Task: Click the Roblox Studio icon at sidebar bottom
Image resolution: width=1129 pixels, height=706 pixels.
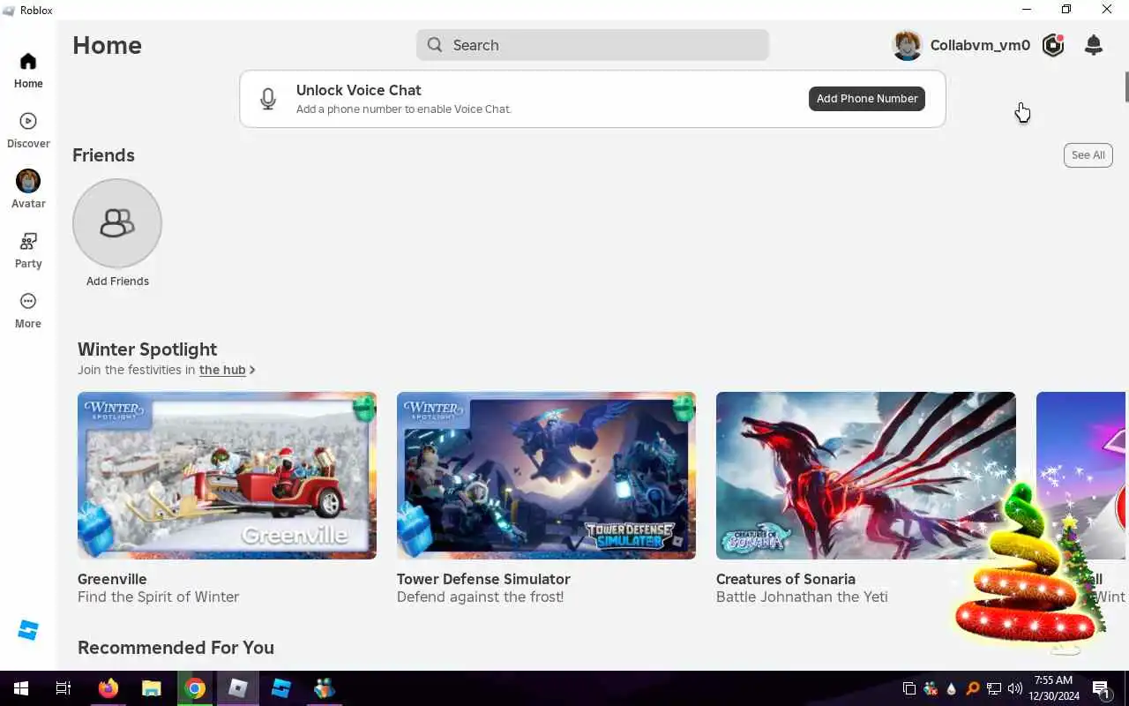Action: click(x=28, y=630)
